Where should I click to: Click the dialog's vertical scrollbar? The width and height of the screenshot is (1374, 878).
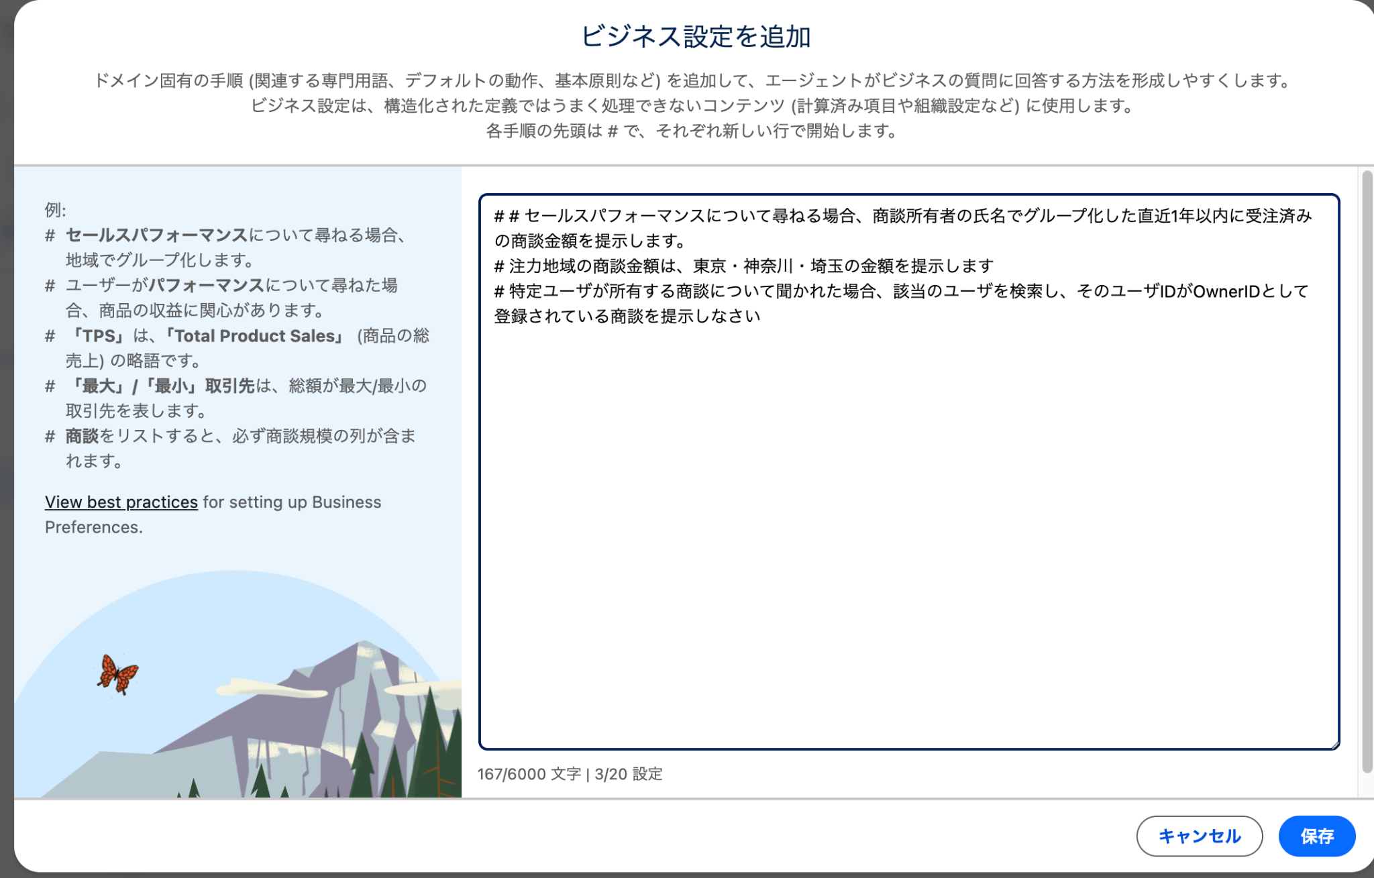tap(1367, 470)
